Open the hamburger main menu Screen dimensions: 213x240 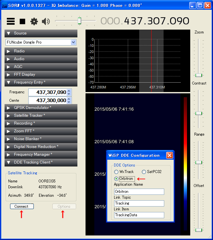click(11, 21)
